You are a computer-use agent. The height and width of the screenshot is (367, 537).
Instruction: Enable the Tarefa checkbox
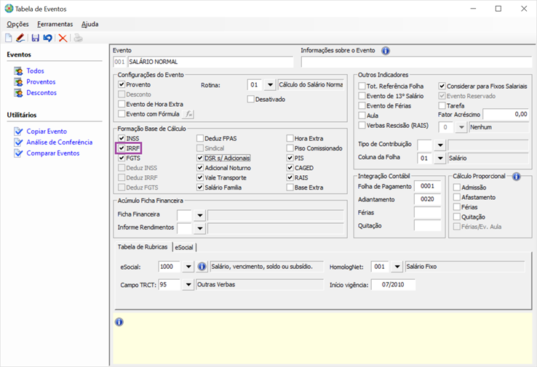pos(442,105)
